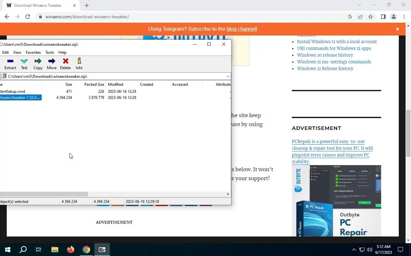Open the View menu in 7-Zip

pos(17,52)
